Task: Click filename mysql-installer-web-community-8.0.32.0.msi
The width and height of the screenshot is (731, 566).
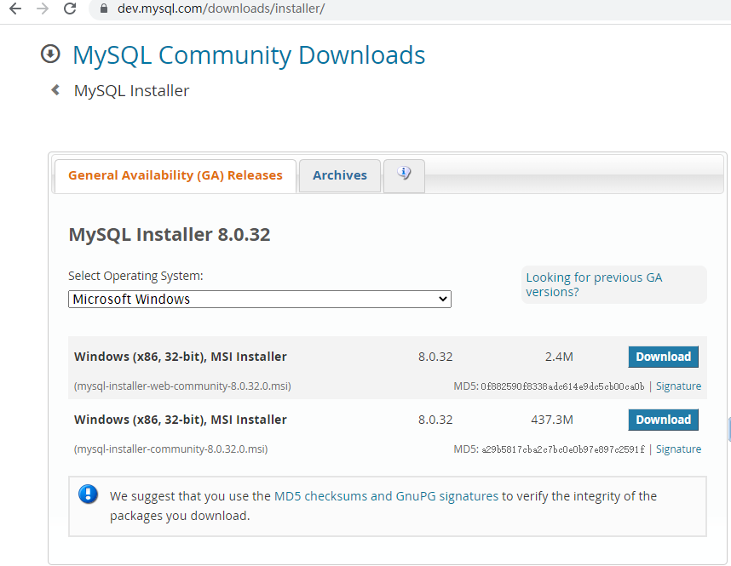Action: [182, 386]
